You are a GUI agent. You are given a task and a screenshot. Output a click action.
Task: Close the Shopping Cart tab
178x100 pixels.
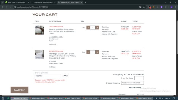81,2
